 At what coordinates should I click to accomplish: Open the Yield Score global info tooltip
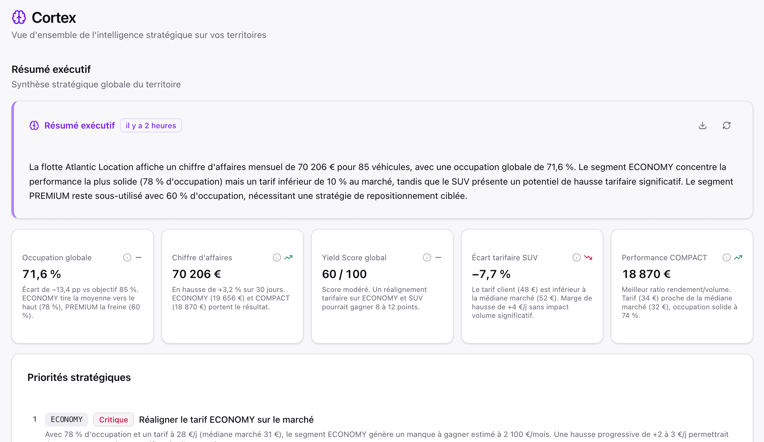427,257
